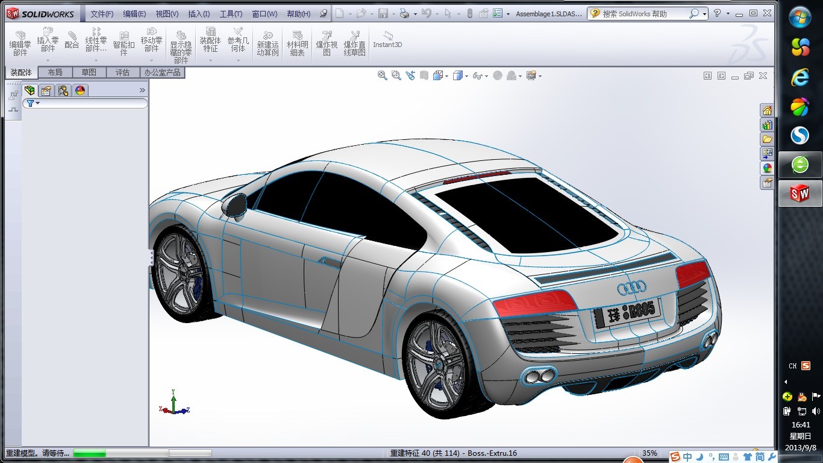
Task: Open the File Explorer task pane icon
Action: pos(767,139)
